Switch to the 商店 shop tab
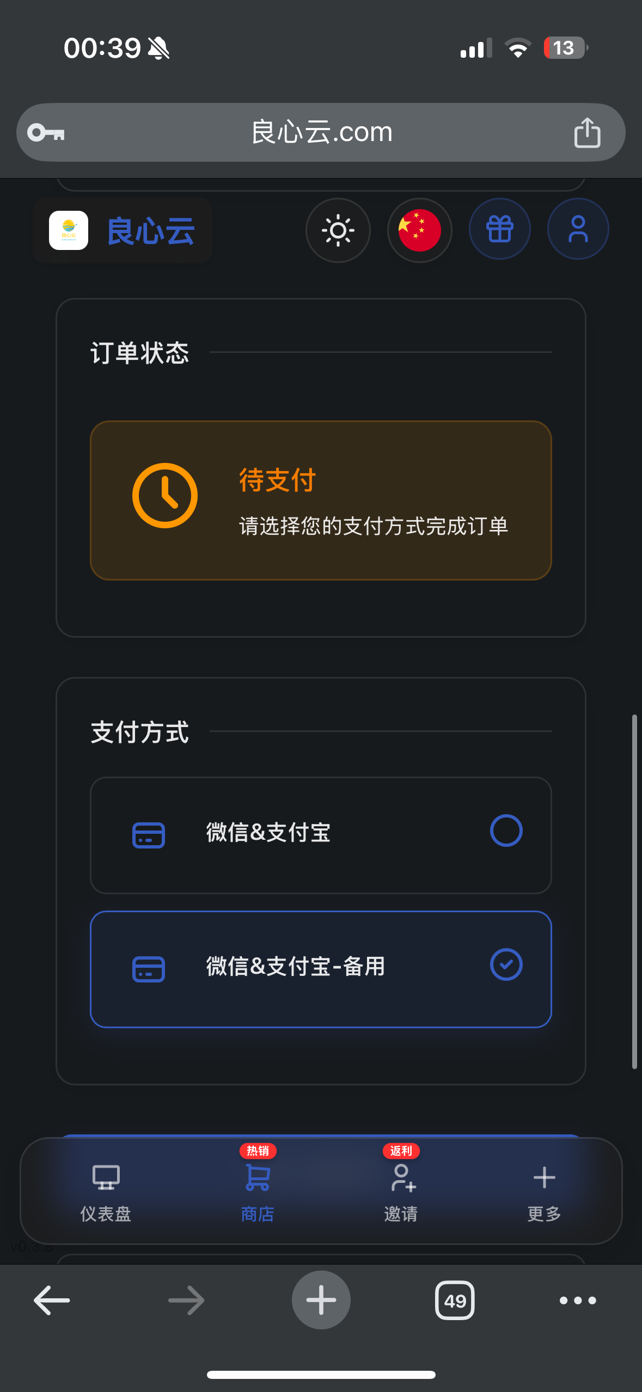 [258, 1191]
